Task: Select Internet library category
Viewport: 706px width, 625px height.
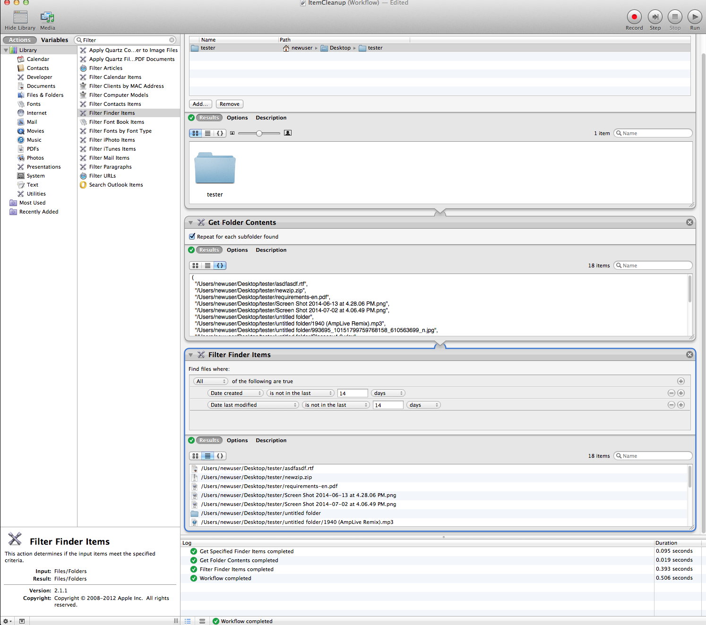Action: [x=37, y=113]
